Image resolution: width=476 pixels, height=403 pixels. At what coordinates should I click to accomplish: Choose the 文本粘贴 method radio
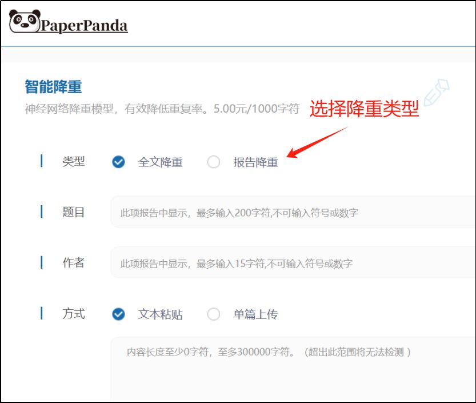pyautogui.click(x=118, y=314)
